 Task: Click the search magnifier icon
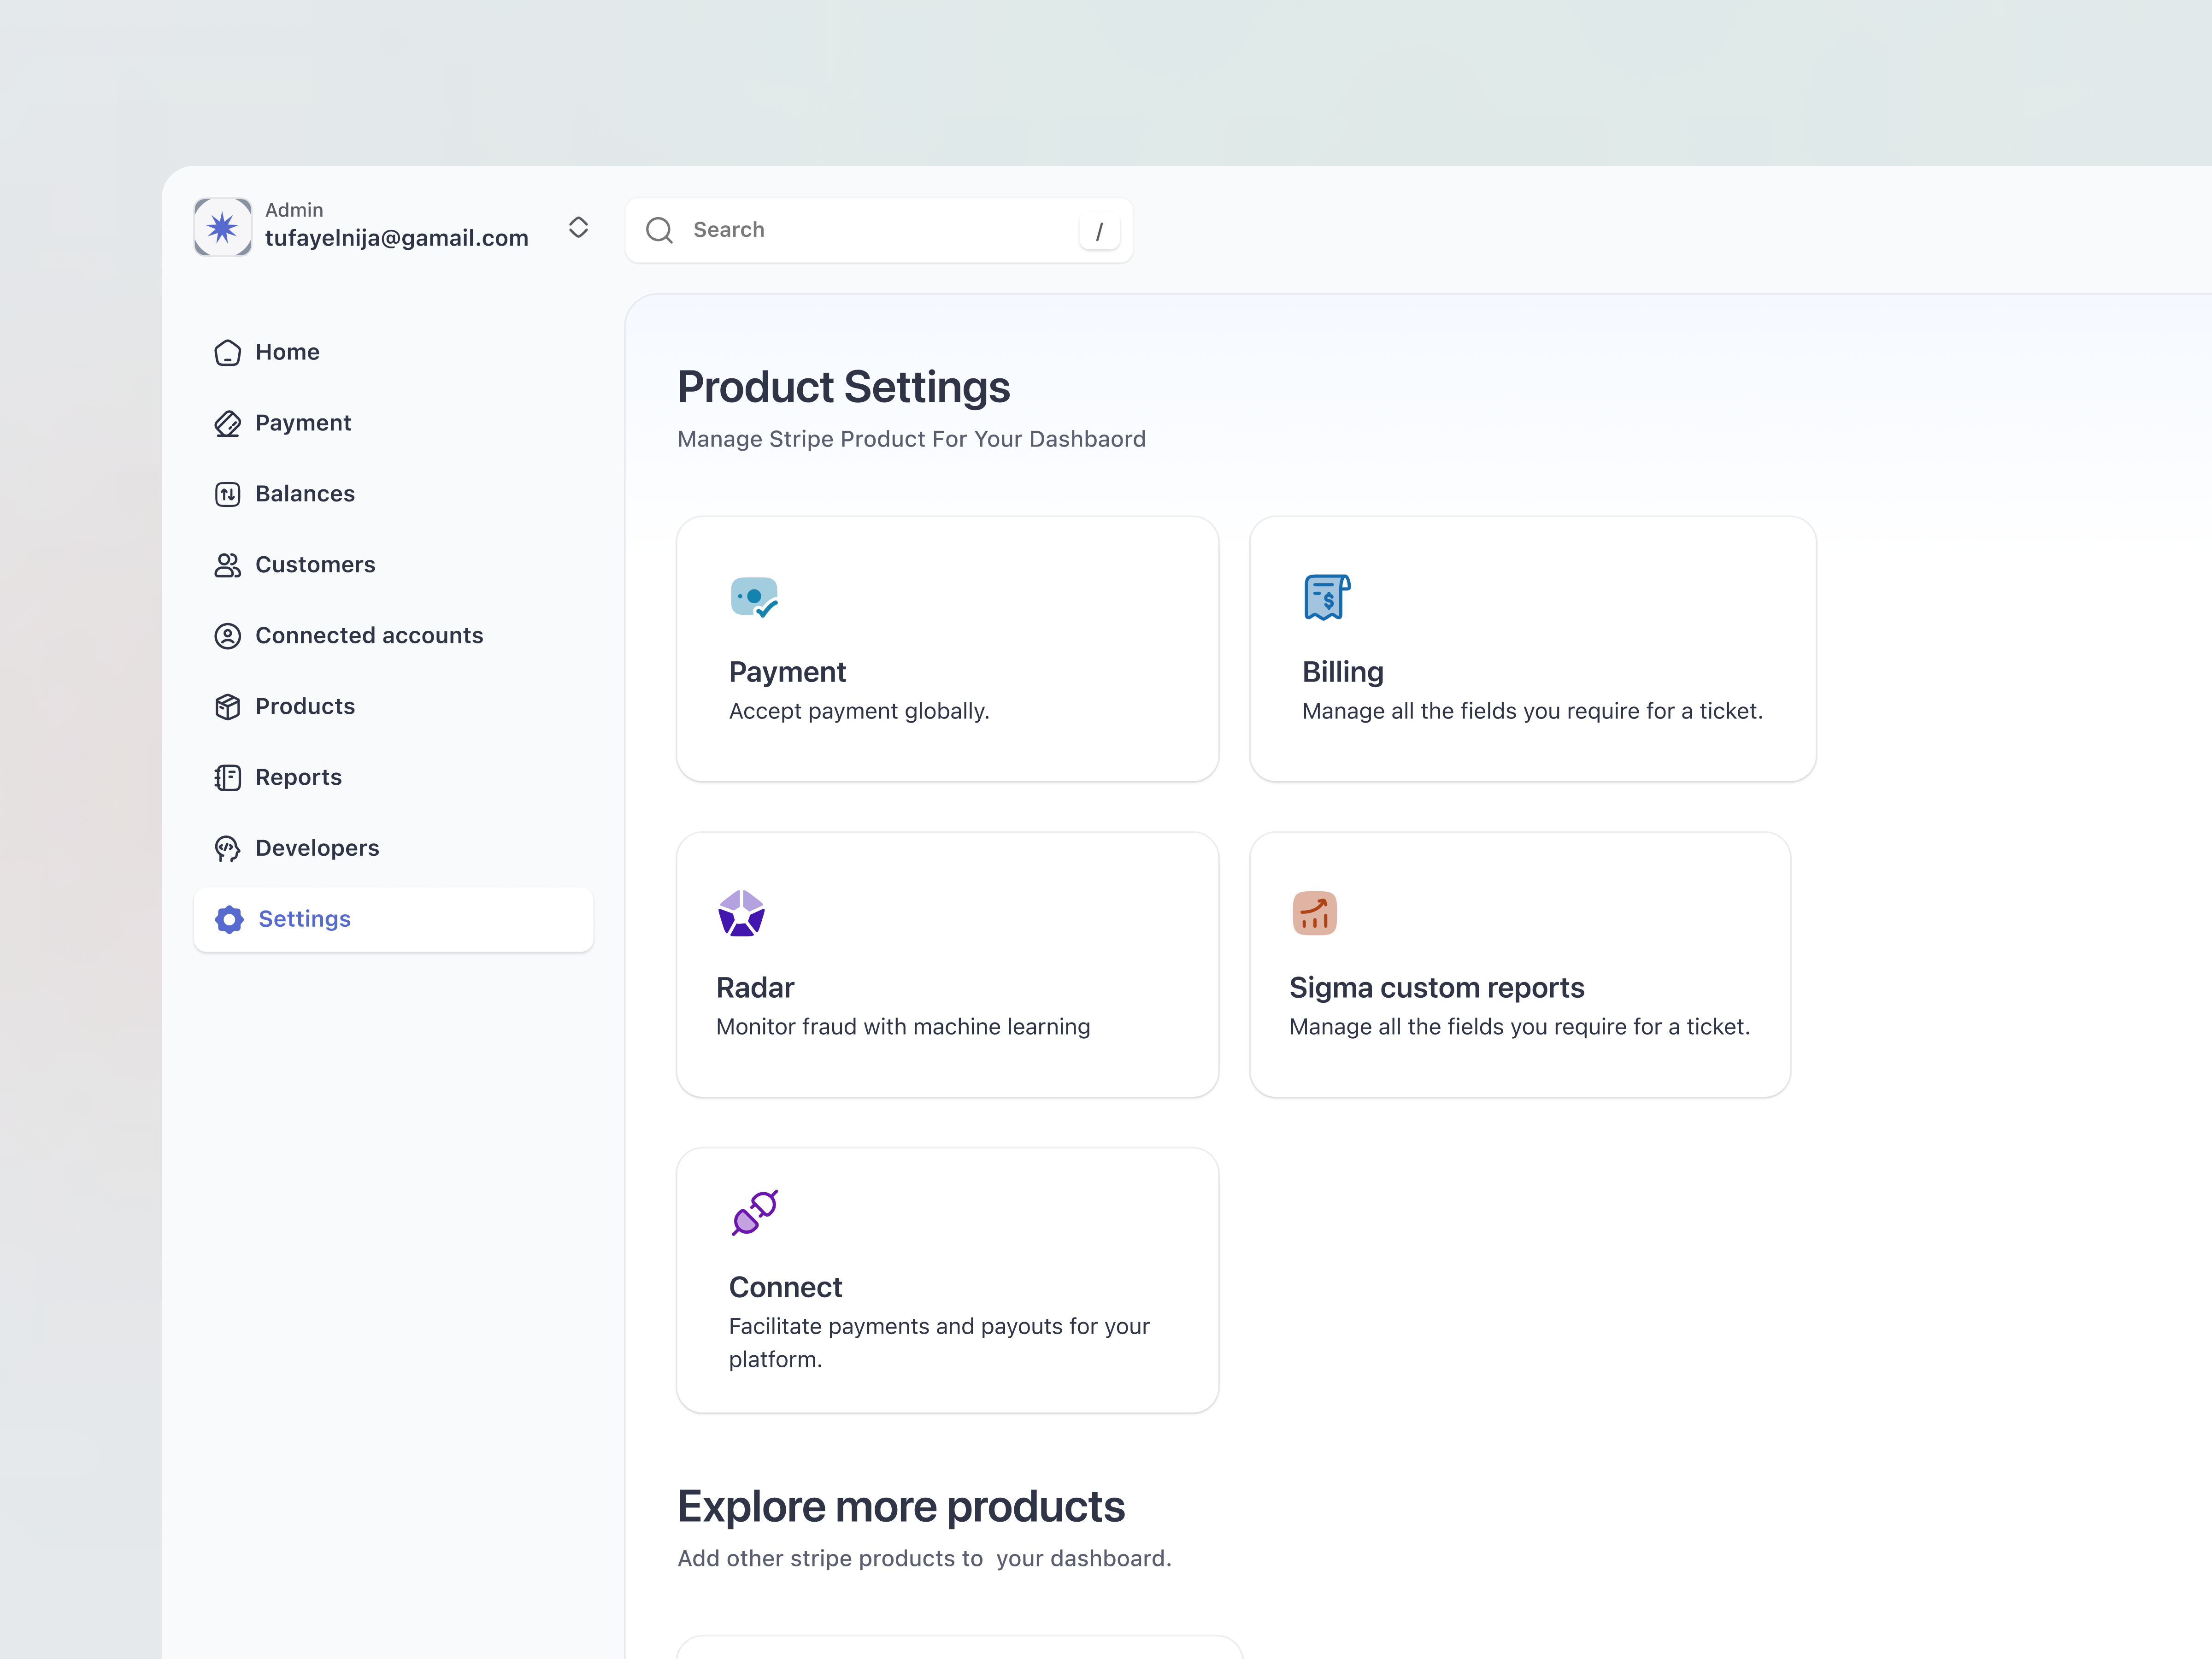659,230
